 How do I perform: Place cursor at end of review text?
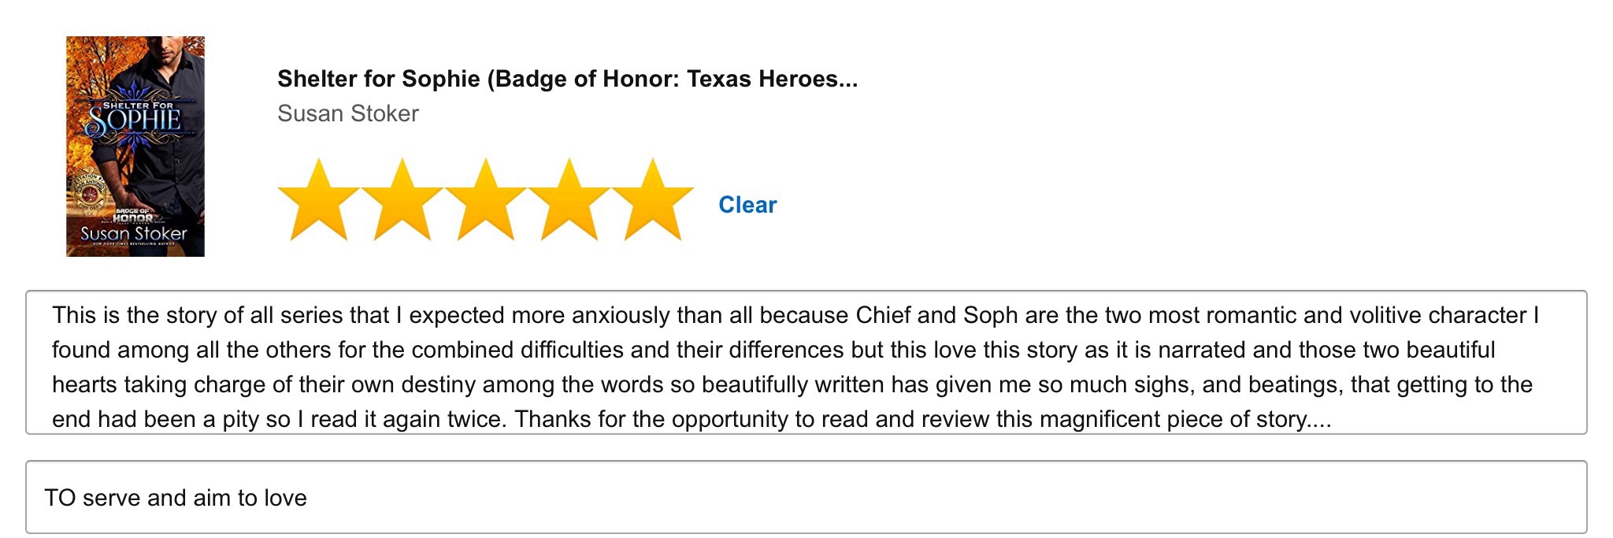1333,419
